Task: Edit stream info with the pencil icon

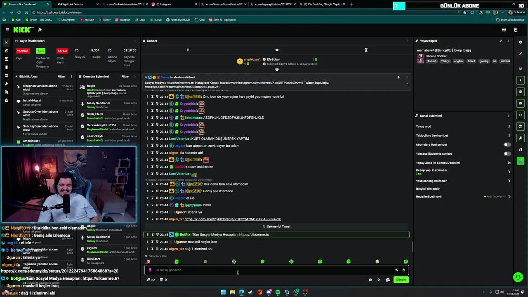Action: pos(501,41)
